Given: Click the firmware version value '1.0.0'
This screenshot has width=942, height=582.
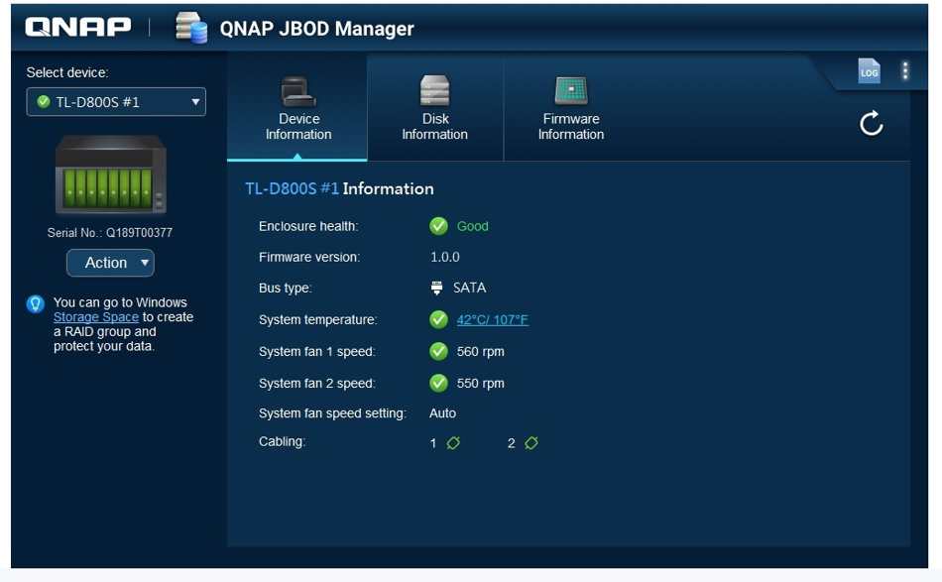Looking at the screenshot, I should [444, 257].
